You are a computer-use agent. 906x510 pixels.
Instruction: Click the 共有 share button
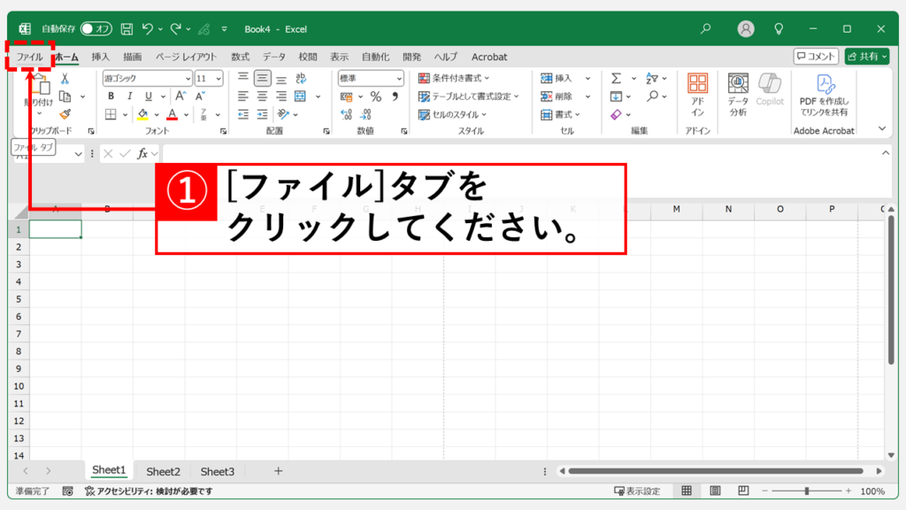866,57
